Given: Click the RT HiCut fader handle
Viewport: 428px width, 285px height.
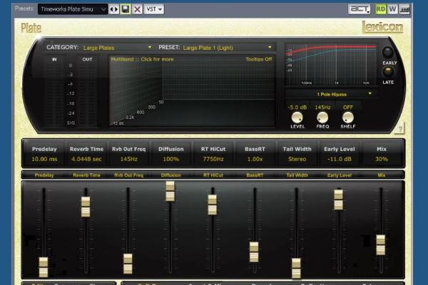Looking at the screenshot, I should 213,204.
